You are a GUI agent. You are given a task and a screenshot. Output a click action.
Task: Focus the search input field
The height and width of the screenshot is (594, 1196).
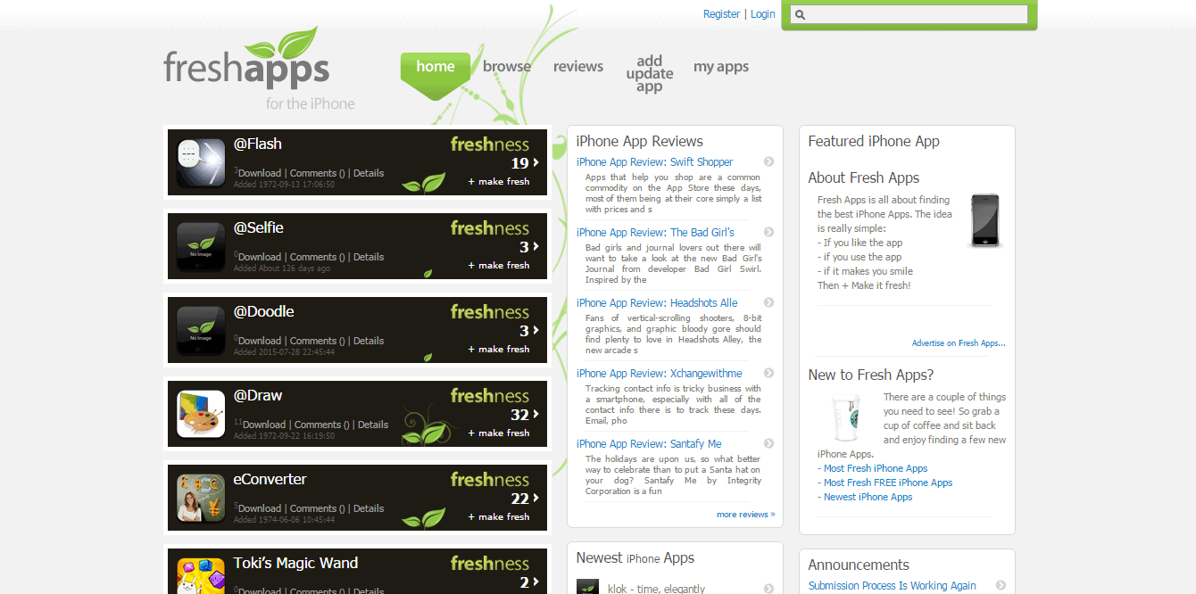point(909,14)
